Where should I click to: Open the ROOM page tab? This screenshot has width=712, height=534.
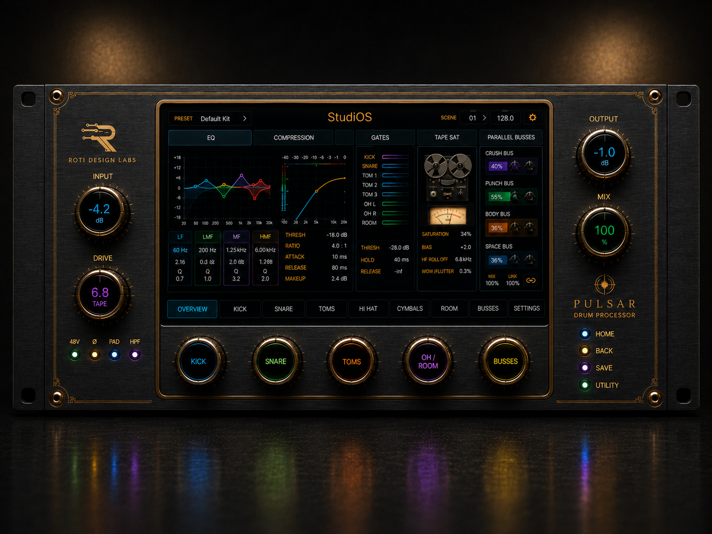coord(449,309)
